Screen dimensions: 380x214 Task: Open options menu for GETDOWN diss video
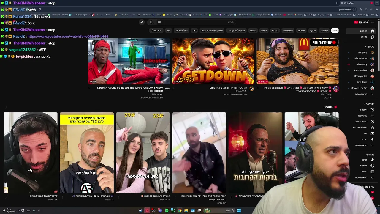pyautogui.click(x=173, y=88)
